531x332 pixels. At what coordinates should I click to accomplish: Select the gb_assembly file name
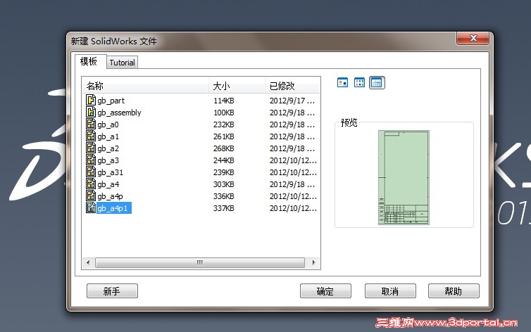[x=119, y=113]
